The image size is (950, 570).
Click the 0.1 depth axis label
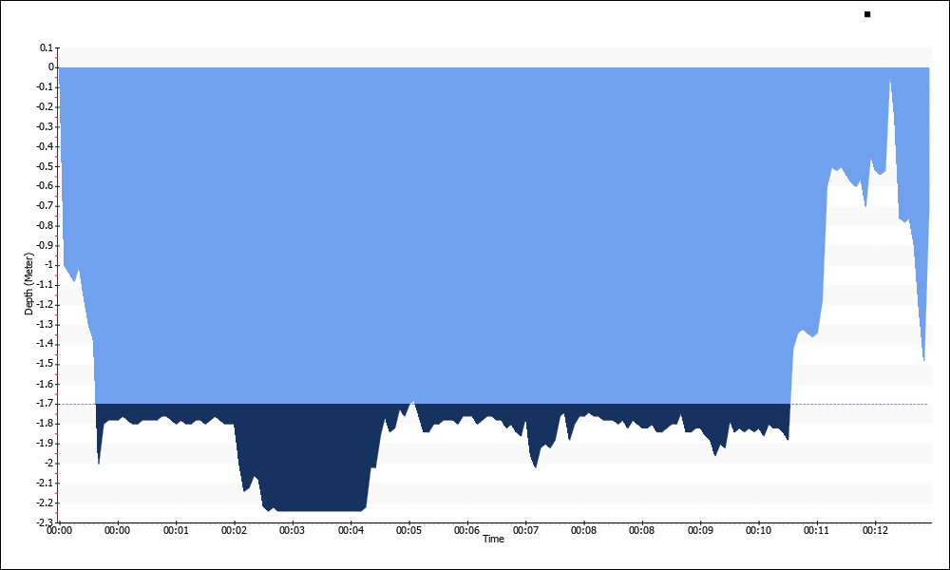point(47,47)
